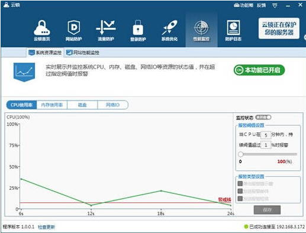Click the CPU minutes input field

pos(266,135)
